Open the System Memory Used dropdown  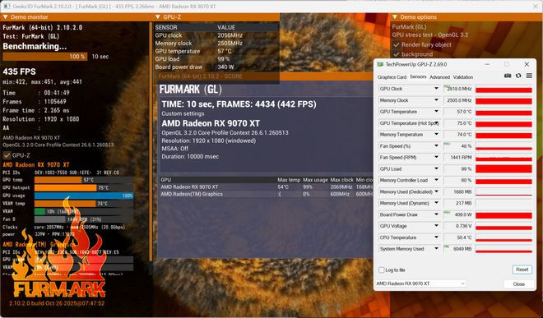[436, 249]
